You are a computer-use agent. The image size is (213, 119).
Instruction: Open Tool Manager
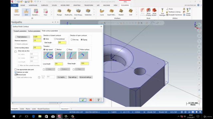[162, 12]
